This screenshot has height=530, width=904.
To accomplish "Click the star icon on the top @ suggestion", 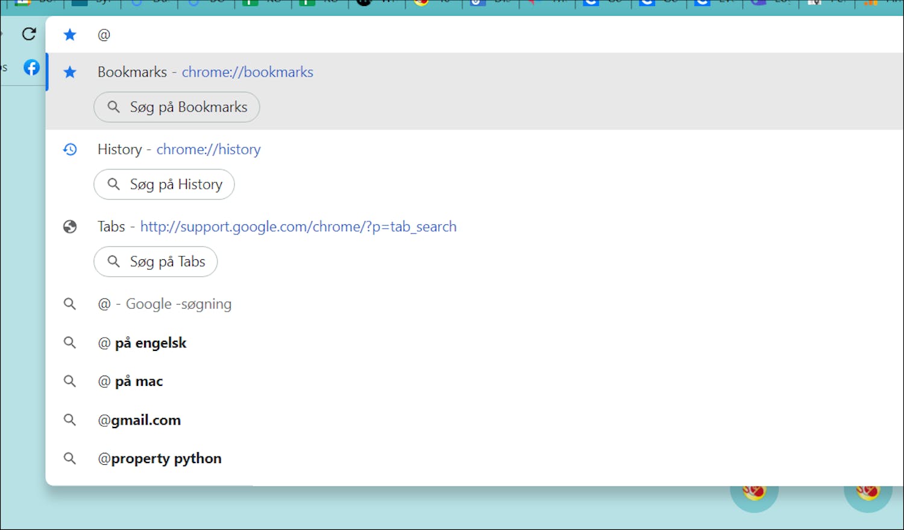I will (70, 34).
